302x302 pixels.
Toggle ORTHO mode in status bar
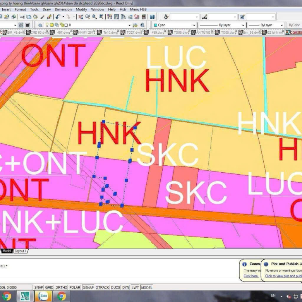point(61,288)
